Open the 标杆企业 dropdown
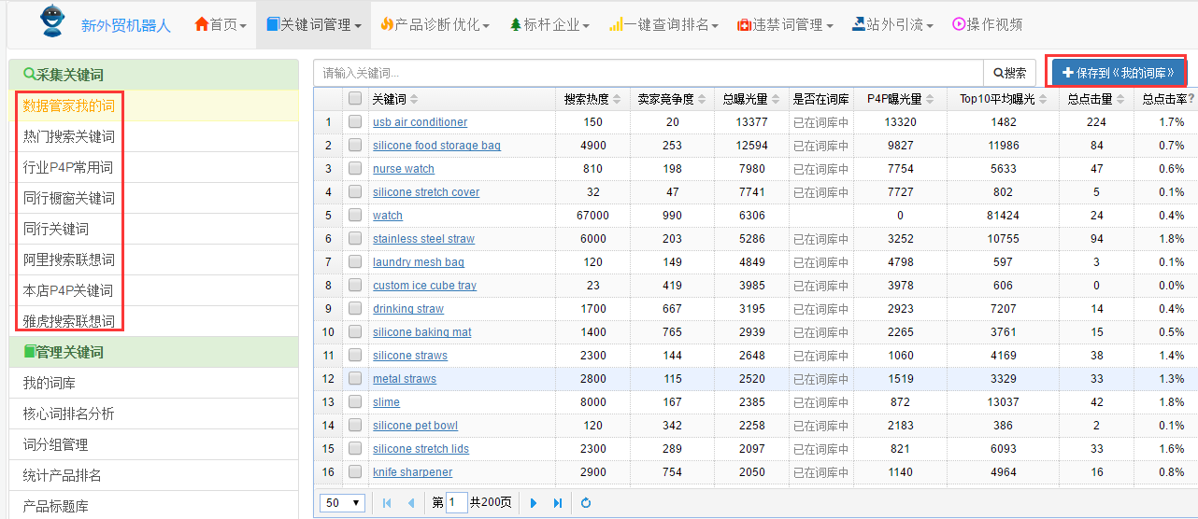 click(549, 25)
